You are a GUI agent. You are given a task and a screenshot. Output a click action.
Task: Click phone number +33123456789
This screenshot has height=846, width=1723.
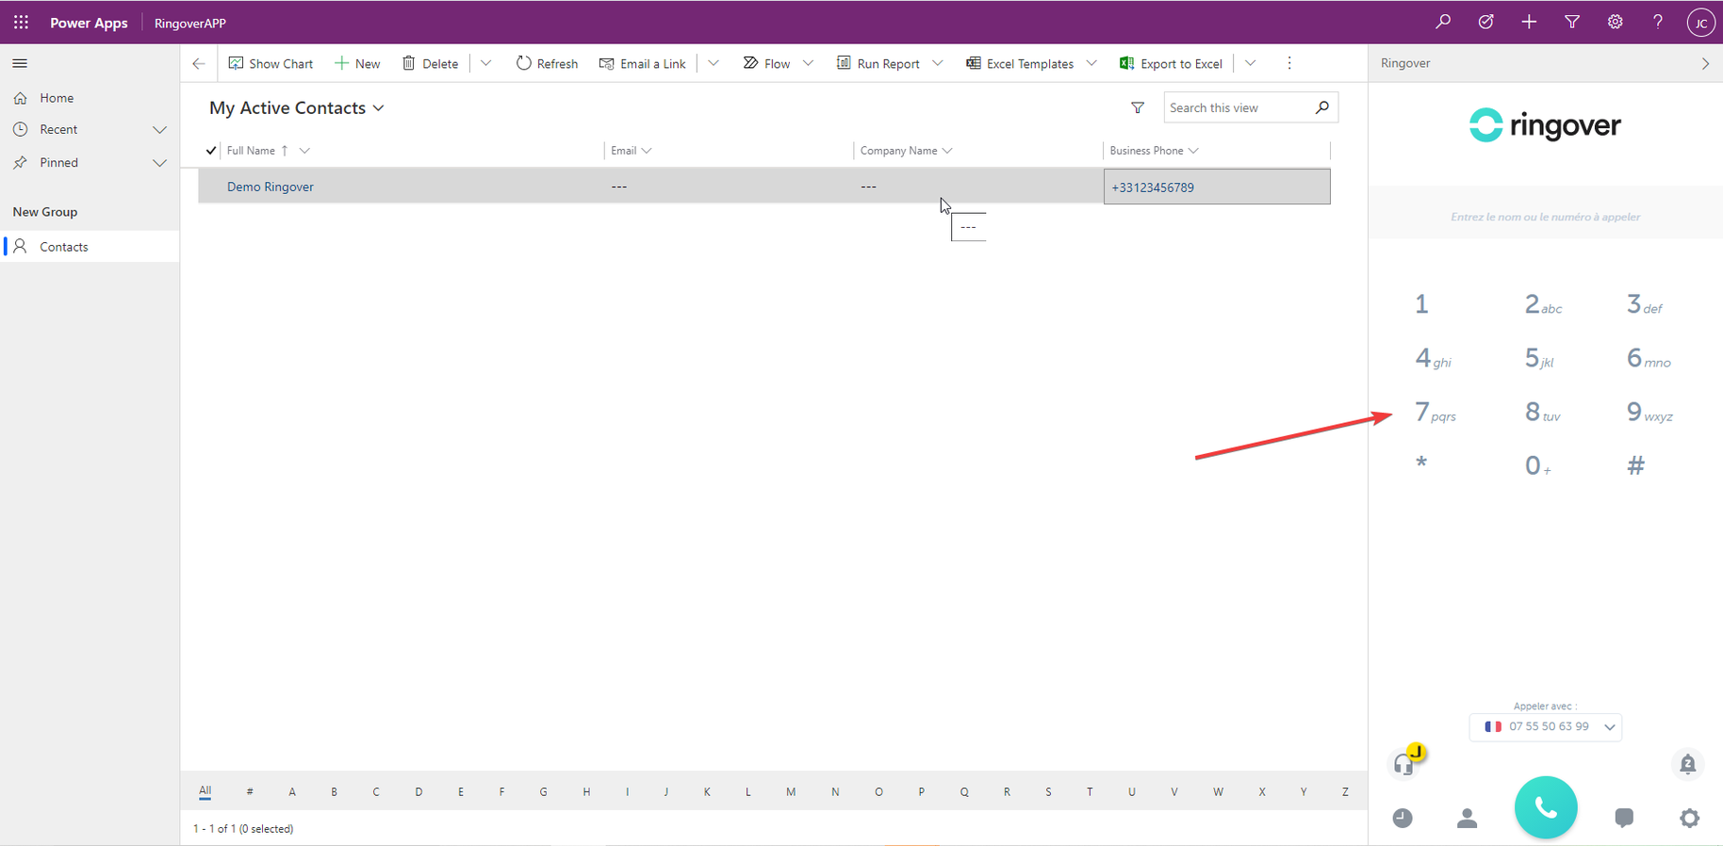pyautogui.click(x=1153, y=187)
